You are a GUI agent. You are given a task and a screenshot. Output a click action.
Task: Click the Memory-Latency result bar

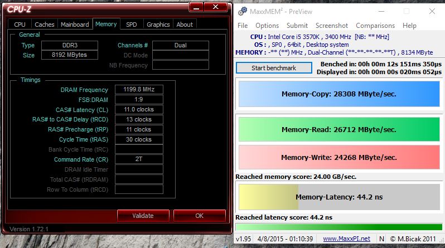[339, 197]
